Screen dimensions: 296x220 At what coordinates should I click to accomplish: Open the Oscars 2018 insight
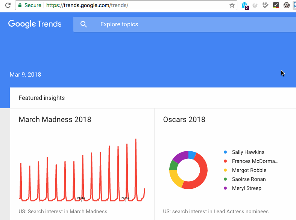pos(184,120)
